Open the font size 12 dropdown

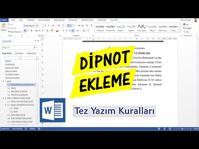42,26
